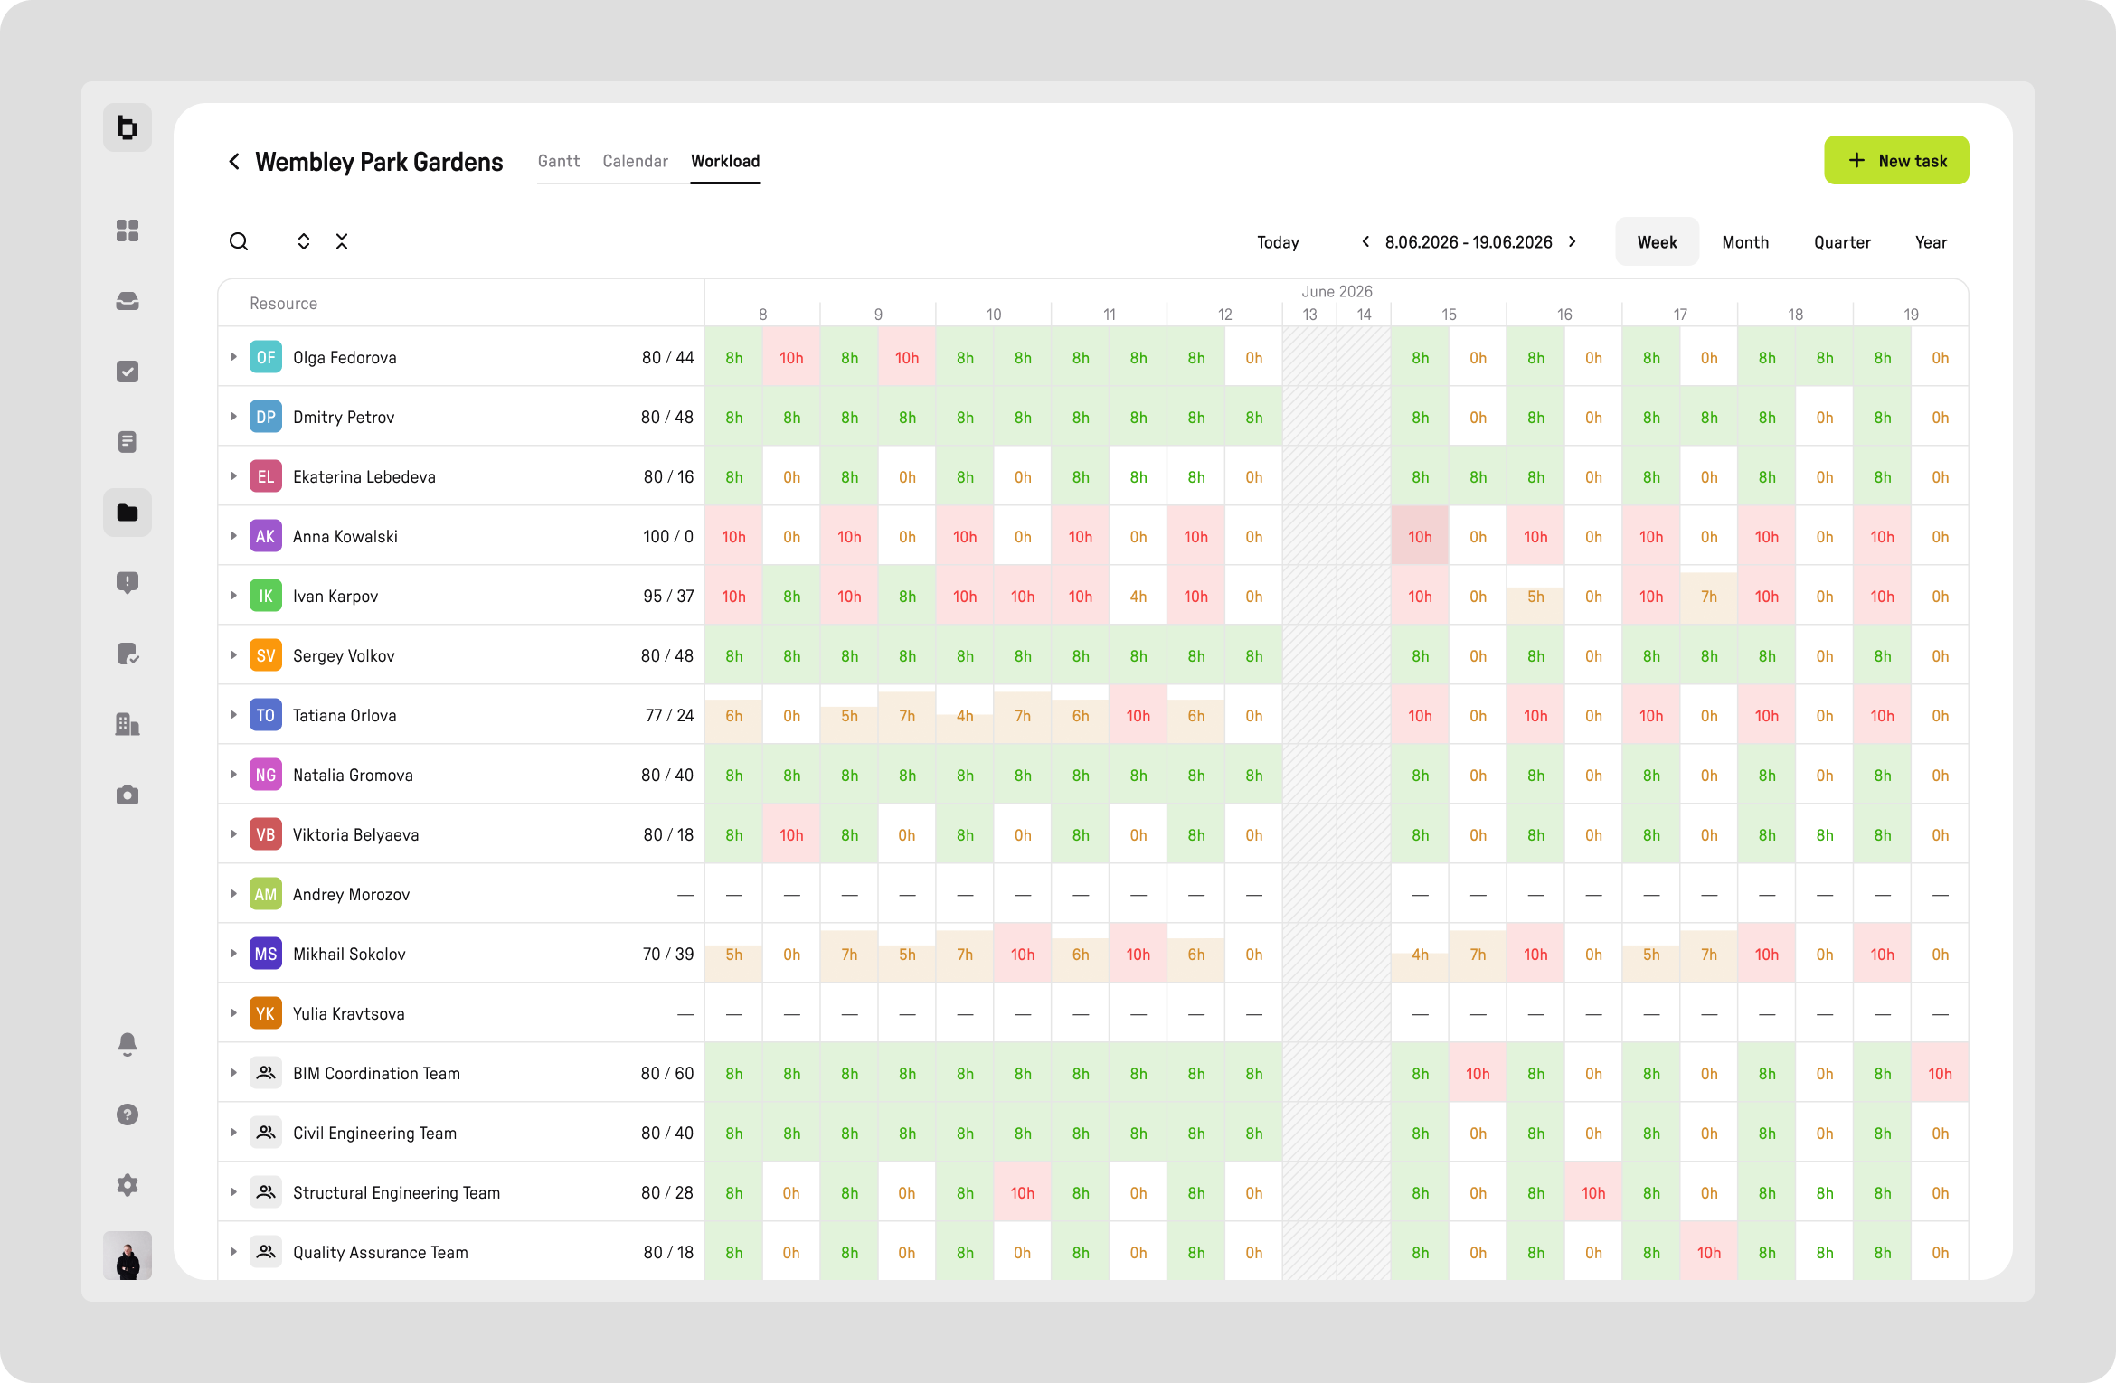2116x1383 pixels.
Task: Open the dashboard grid icon in sidebar
Action: [x=128, y=230]
